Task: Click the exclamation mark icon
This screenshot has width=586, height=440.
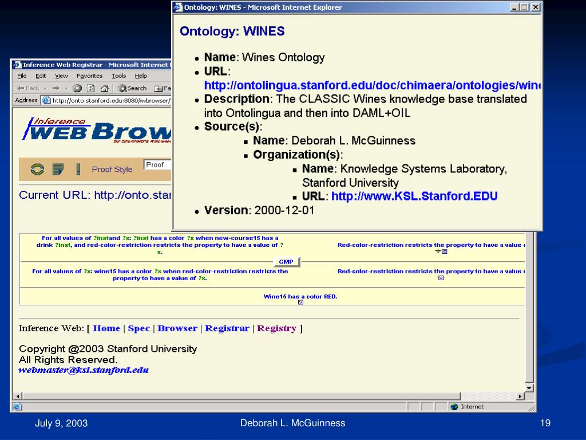Action: pyautogui.click(x=78, y=170)
